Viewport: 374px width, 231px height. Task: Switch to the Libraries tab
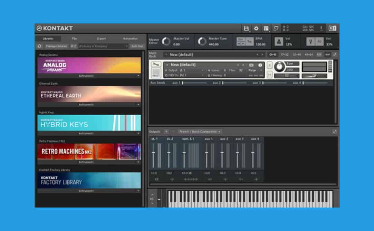[x=48, y=39]
